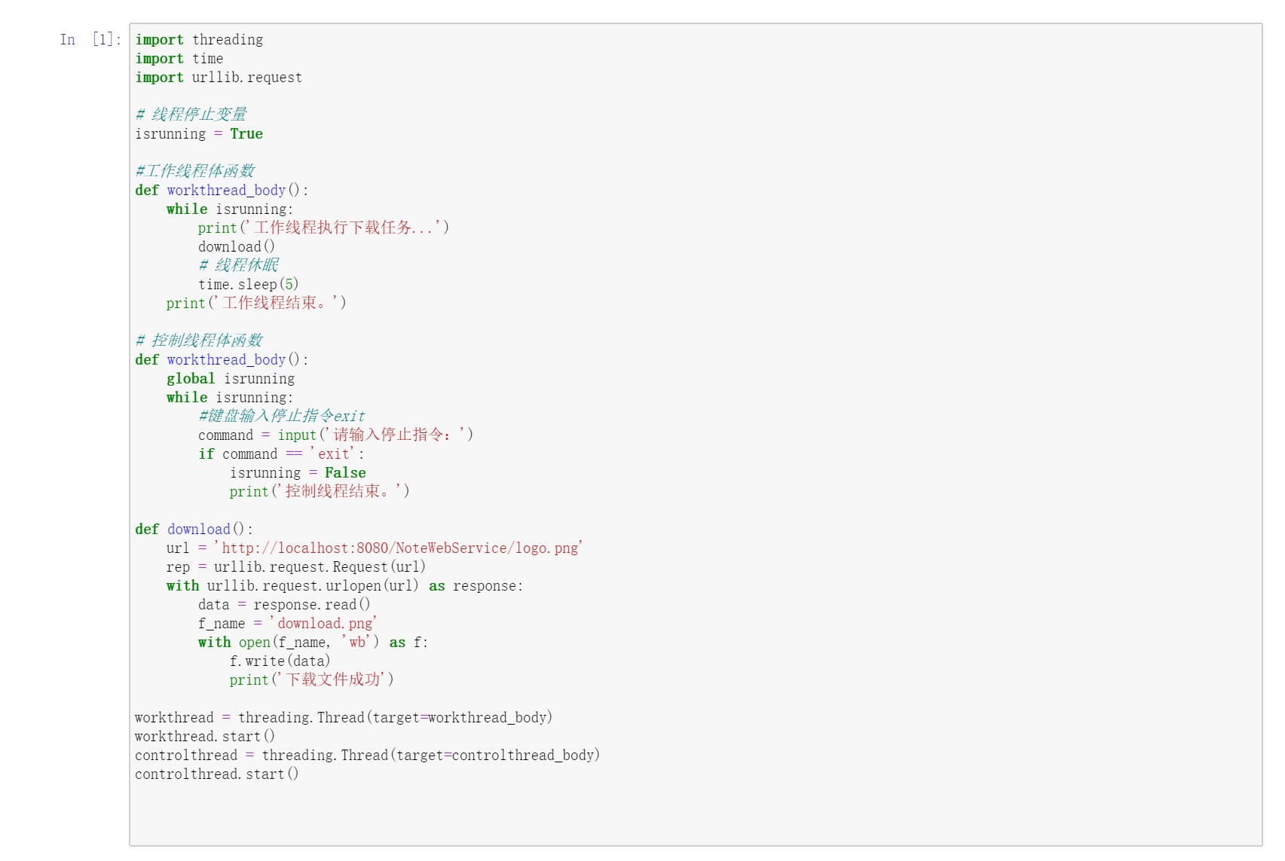Click the print('工作线程结束。') line
Screen dimensions: 1285x861
[x=256, y=303]
